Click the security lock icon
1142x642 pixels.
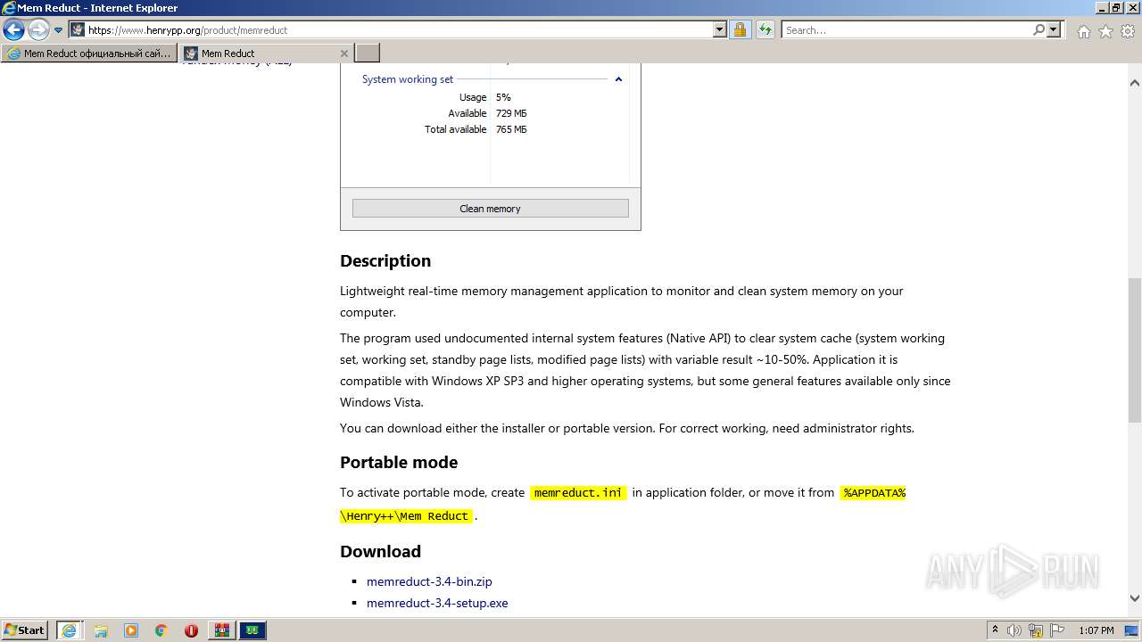point(740,30)
